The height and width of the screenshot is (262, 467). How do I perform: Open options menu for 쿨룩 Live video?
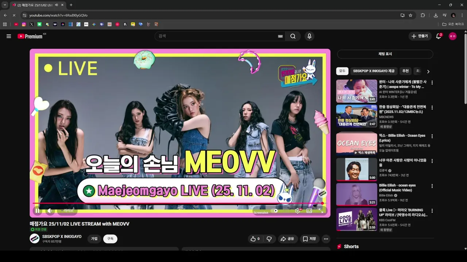(432, 211)
